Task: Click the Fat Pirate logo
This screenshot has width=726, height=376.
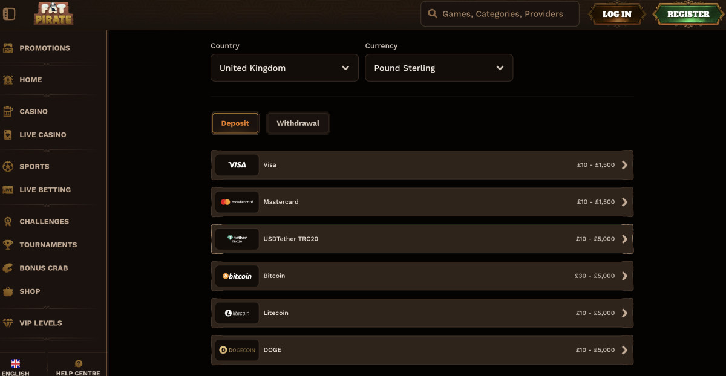Action: pyautogui.click(x=53, y=14)
